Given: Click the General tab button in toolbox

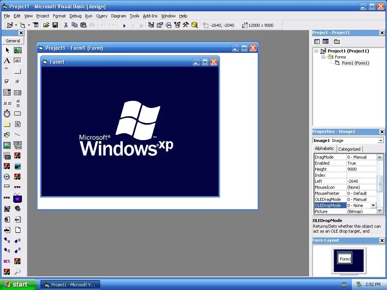Looking at the screenshot, I should tap(13, 41).
